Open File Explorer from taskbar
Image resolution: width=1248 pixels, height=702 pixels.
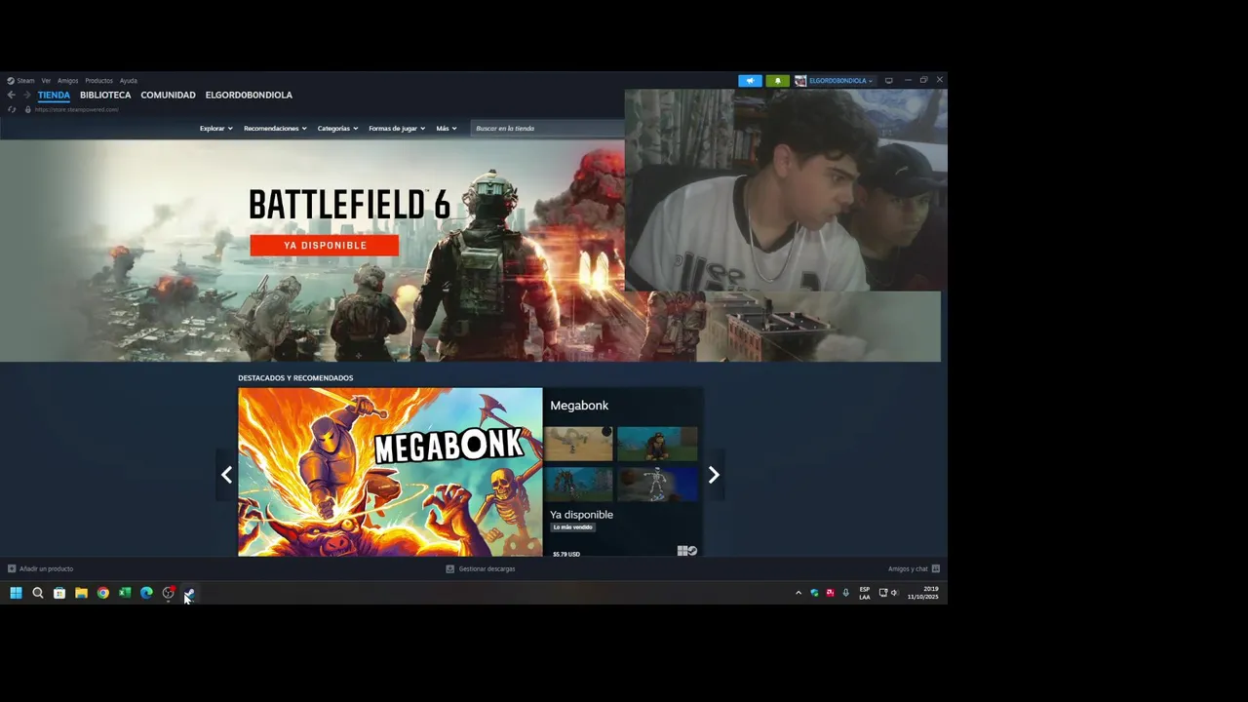[81, 593]
